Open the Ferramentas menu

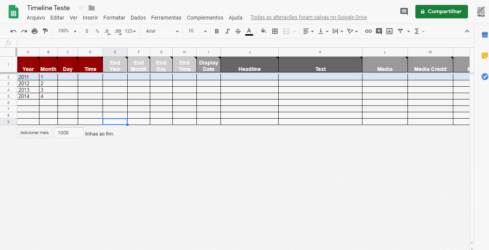point(166,18)
